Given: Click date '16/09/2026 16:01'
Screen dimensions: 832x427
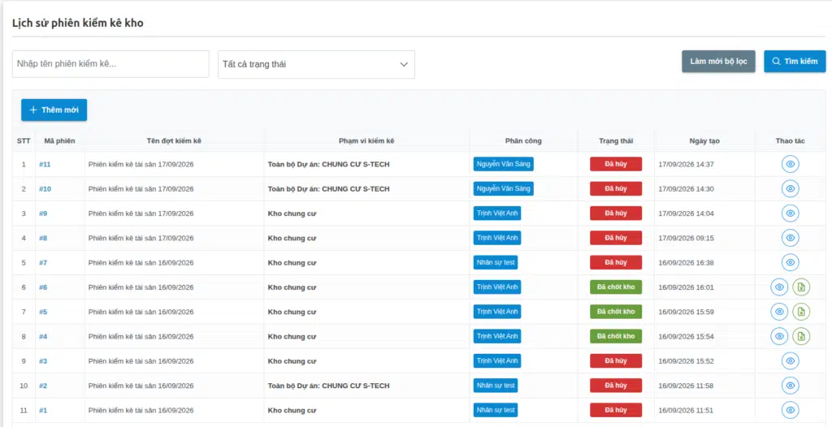Looking at the screenshot, I should coord(686,287).
